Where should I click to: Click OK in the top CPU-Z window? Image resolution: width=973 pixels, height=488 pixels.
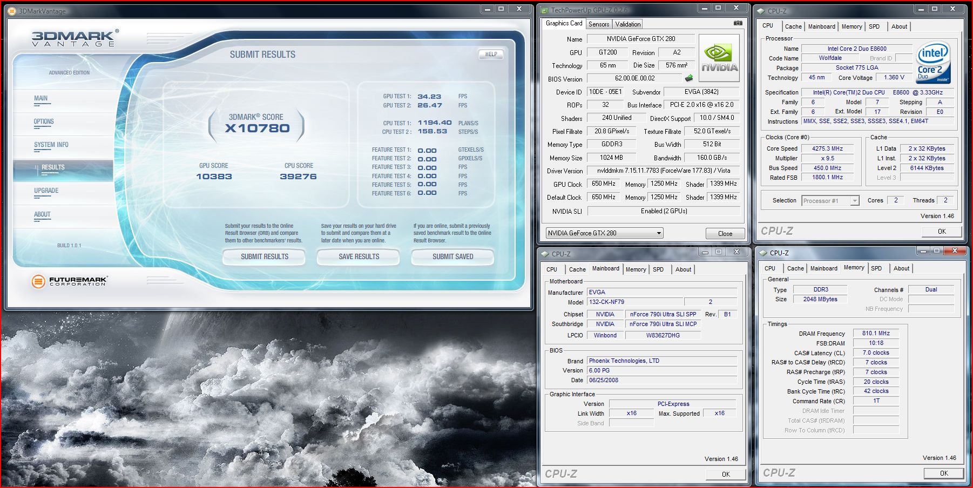pyautogui.click(x=942, y=231)
